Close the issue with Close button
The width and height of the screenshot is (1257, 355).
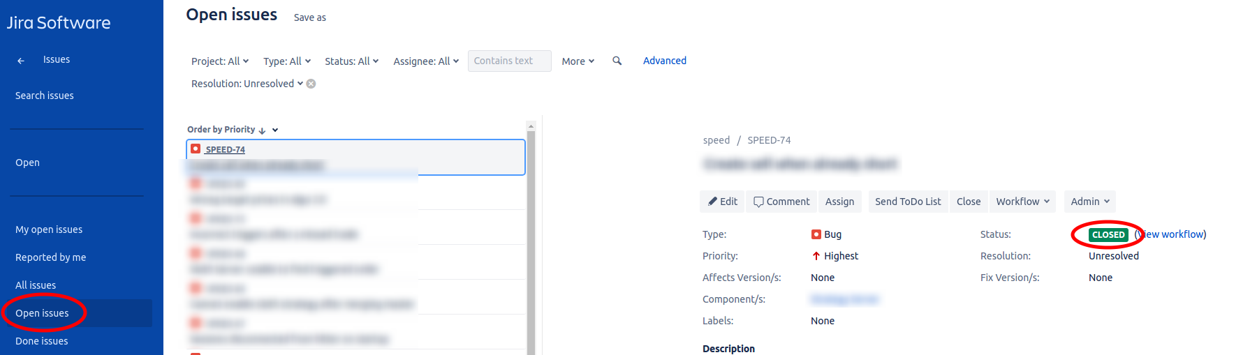[x=969, y=202]
